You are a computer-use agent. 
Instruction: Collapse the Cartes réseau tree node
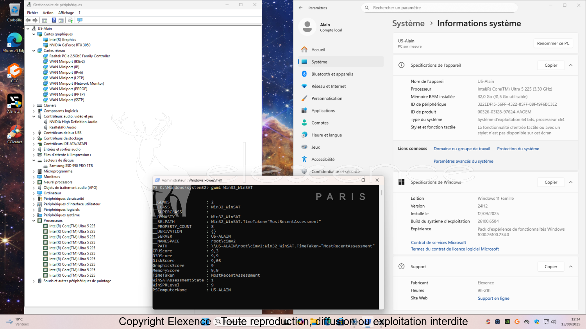click(x=34, y=51)
